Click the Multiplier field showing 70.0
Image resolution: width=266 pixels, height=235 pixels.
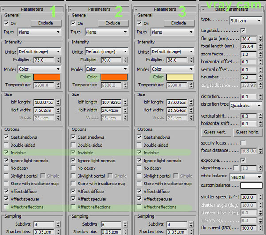pyautogui.click(x=111, y=60)
